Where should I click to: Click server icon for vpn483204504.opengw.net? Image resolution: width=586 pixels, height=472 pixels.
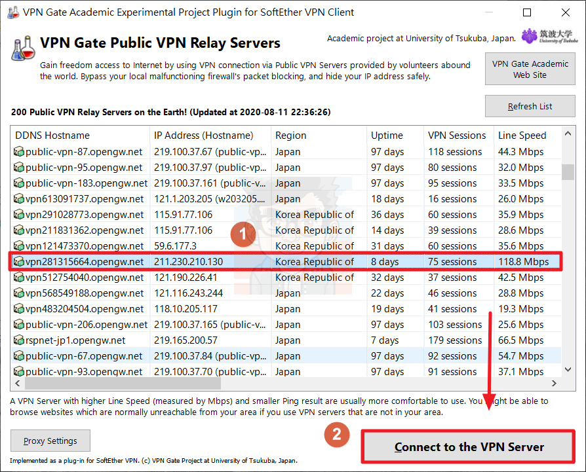(x=19, y=309)
